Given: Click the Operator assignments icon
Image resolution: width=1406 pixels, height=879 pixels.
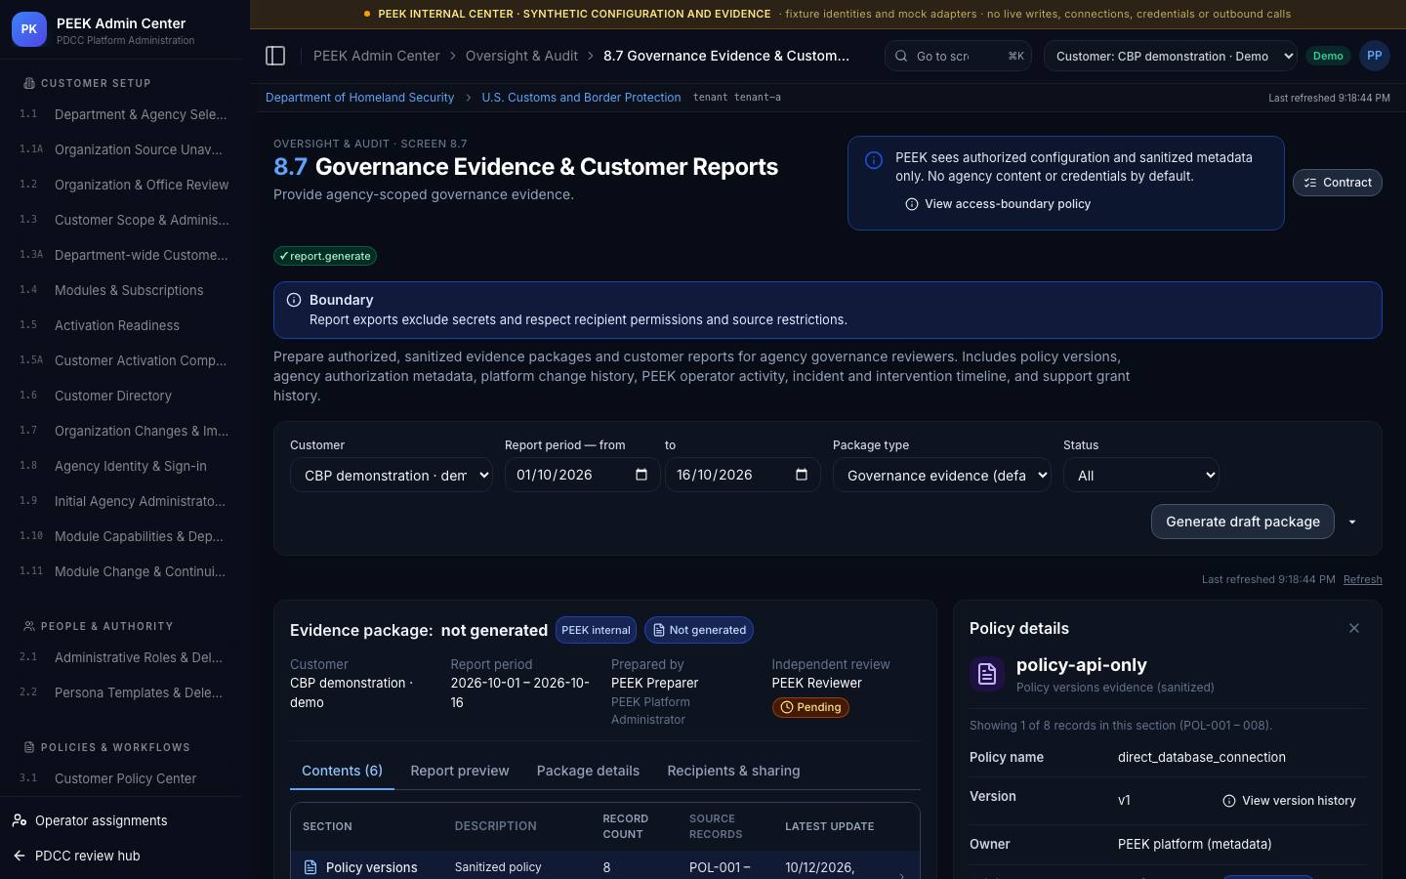Looking at the screenshot, I should (x=20, y=820).
